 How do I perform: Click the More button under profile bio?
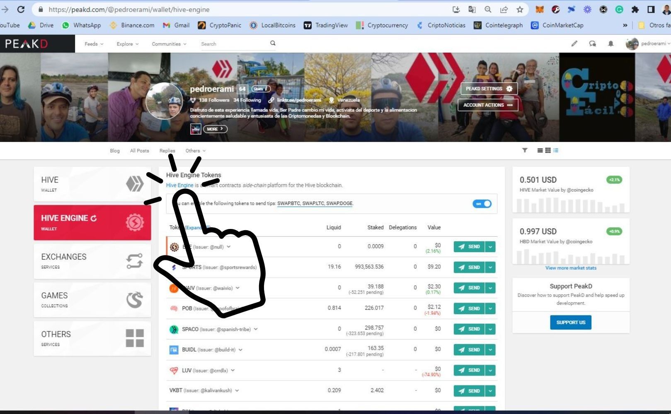point(215,129)
